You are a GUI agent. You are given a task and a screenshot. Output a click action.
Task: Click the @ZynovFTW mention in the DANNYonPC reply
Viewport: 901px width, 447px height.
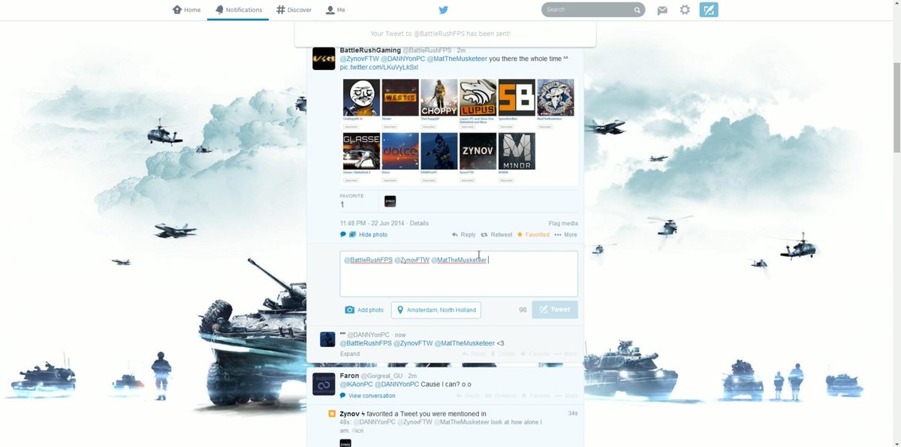(x=413, y=343)
